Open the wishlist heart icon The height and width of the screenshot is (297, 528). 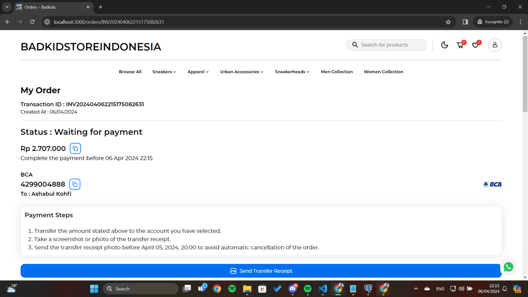(x=476, y=45)
